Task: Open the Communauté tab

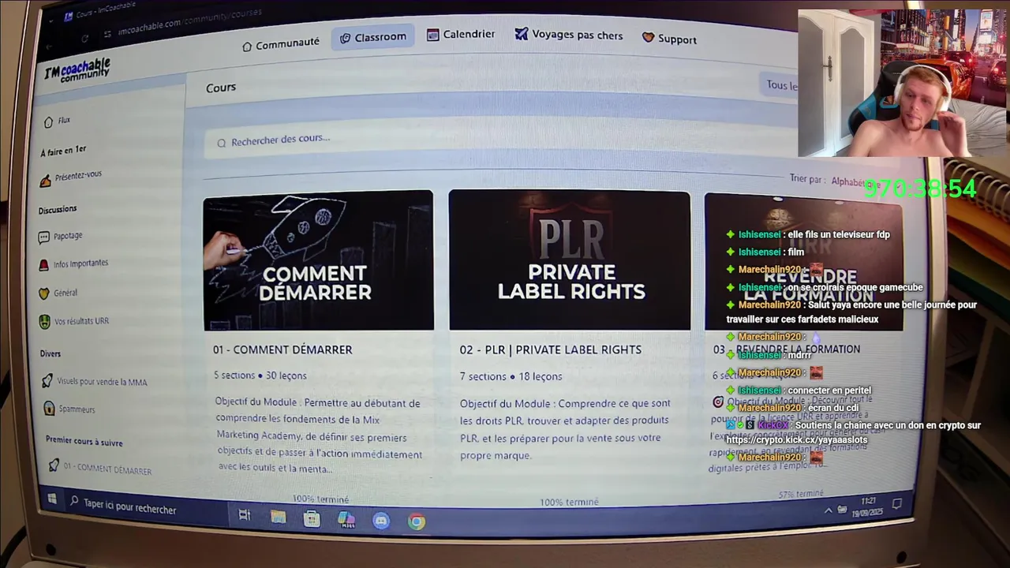Action: (280, 43)
